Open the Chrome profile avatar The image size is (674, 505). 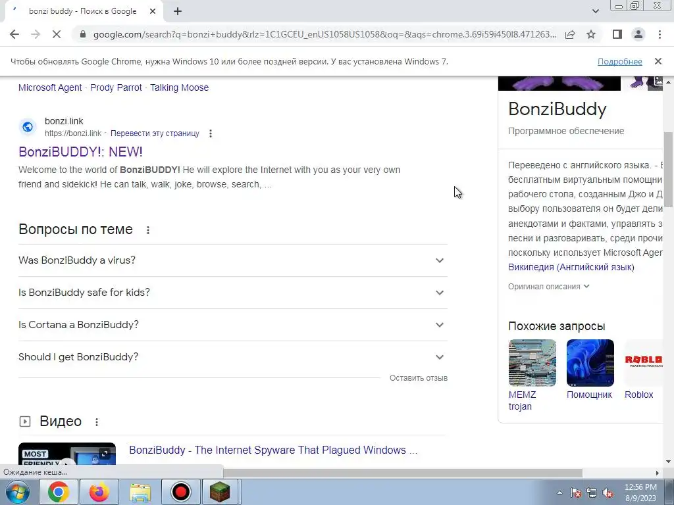pyautogui.click(x=638, y=34)
